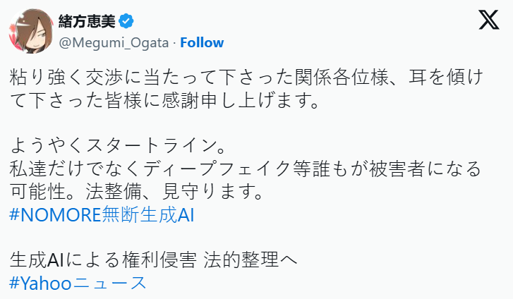This screenshot has height=299, width=513.
Task: Click the headline text 法的整理へ
Action: click(x=251, y=260)
